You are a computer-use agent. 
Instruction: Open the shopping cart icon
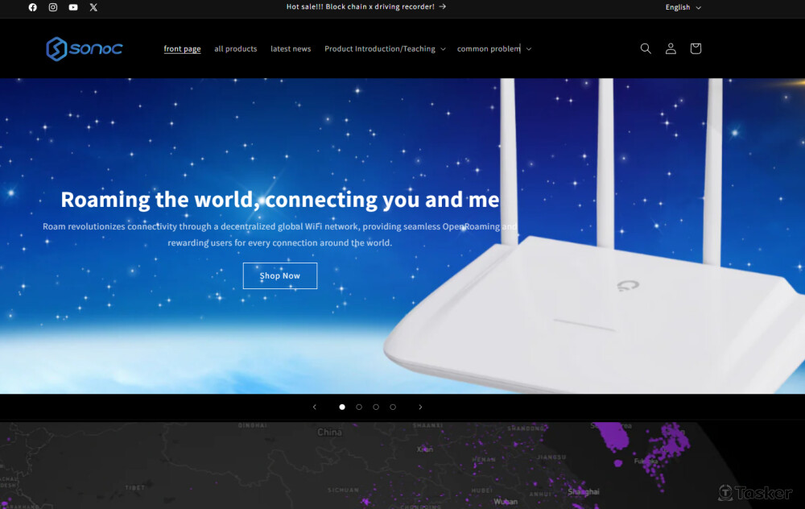[x=696, y=48]
